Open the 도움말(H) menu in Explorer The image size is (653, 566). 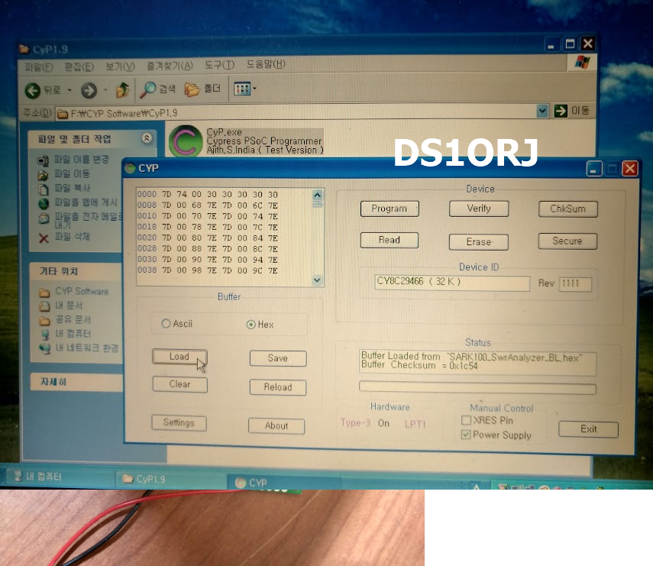[x=266, y=64]
